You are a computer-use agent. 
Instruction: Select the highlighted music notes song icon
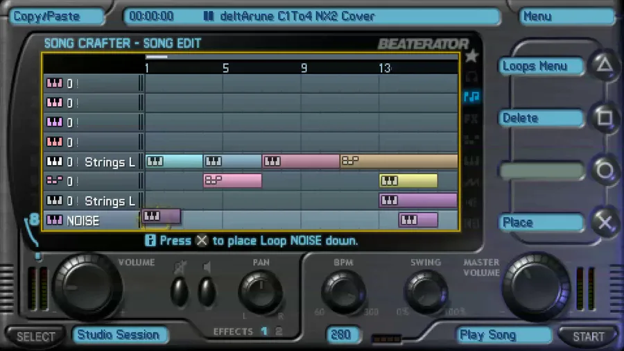471,96
